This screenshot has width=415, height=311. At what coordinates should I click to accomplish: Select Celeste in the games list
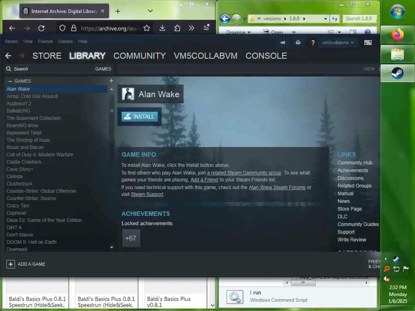click(15, 177)
